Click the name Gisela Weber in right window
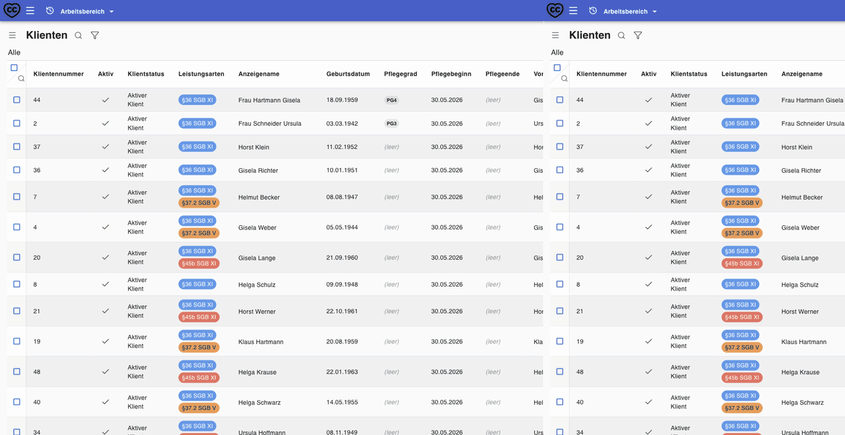This screenshot has width=845, height=435. click(x=801, y=227)
